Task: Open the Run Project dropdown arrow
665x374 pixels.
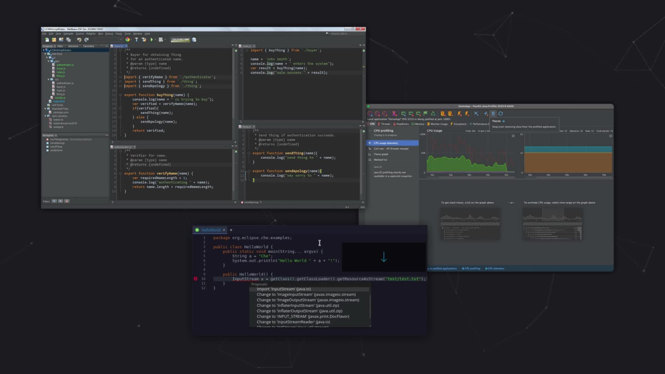Action: tap(156, 40)
